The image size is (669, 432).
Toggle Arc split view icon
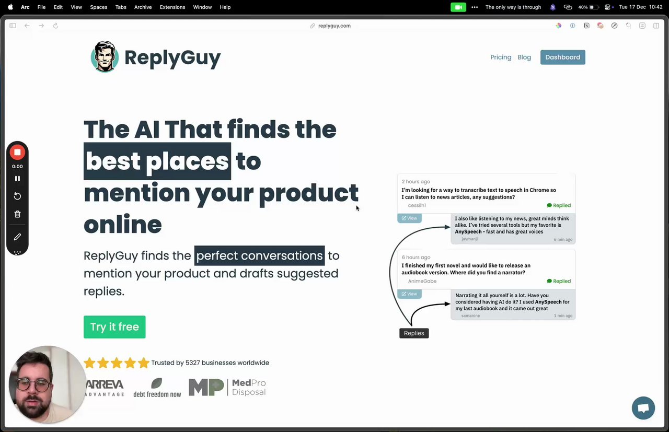coord(656,26)
